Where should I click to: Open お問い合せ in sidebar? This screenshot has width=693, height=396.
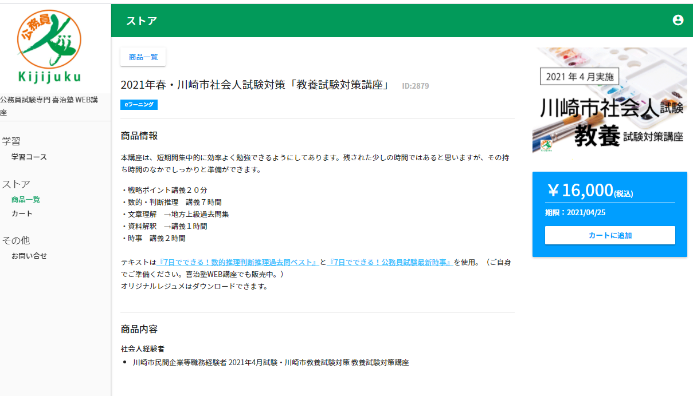click(x=29, y=256)
